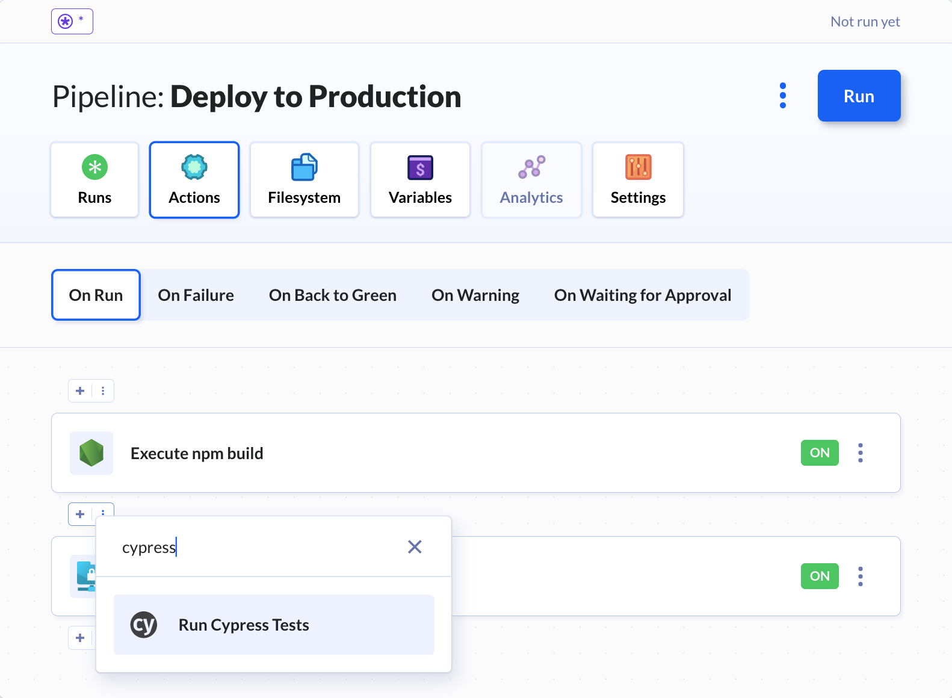Open the Variables section

coord(420,179)
